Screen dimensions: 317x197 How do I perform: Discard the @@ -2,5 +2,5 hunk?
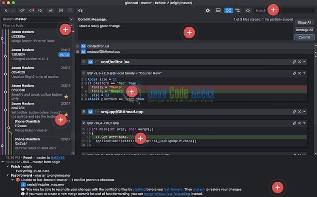300,73
